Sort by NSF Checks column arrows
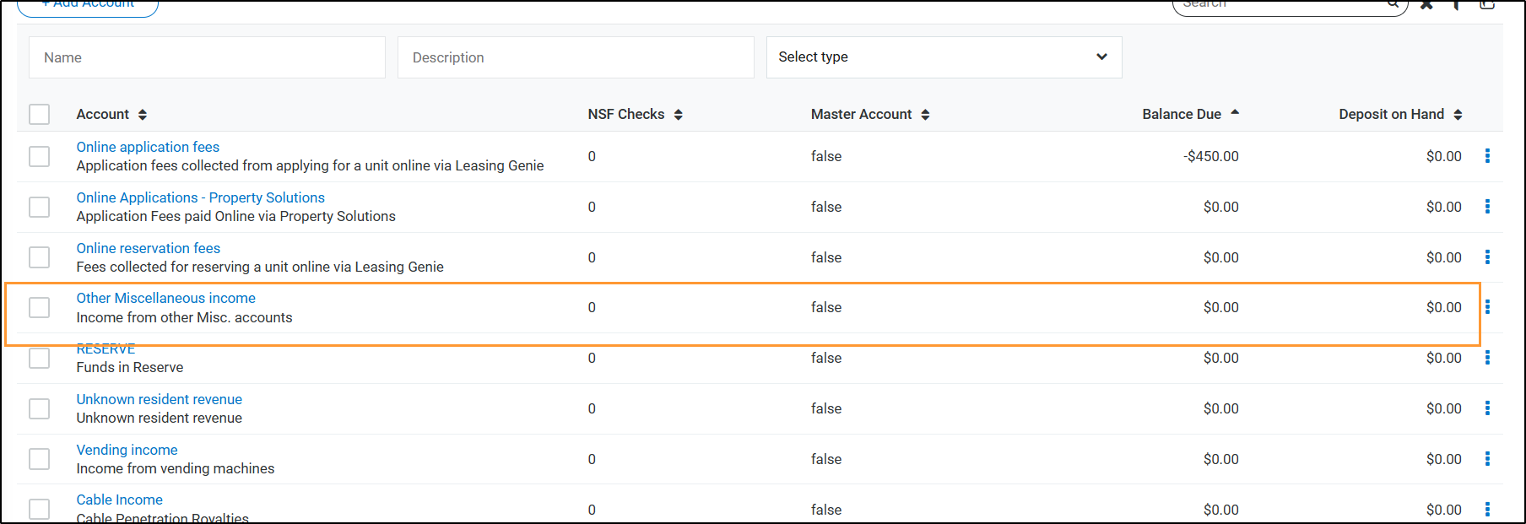Screen dimensions: 1526x524 point(678,115)
